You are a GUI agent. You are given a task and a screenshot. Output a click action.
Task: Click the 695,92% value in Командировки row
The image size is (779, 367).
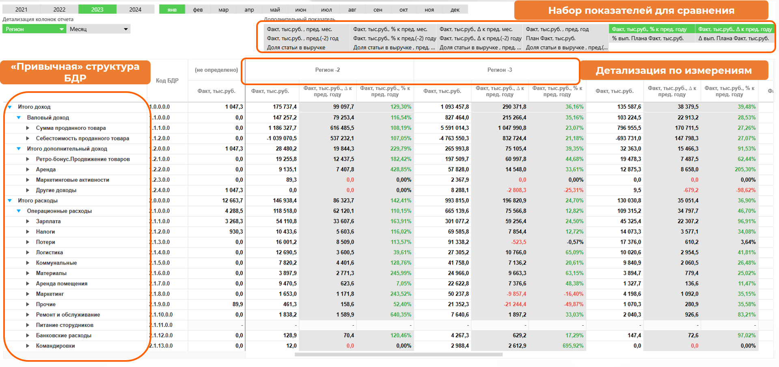click(573, 346)
